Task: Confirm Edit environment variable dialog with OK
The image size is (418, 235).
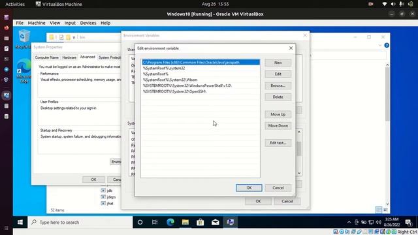Action: [x=249, y=188]
